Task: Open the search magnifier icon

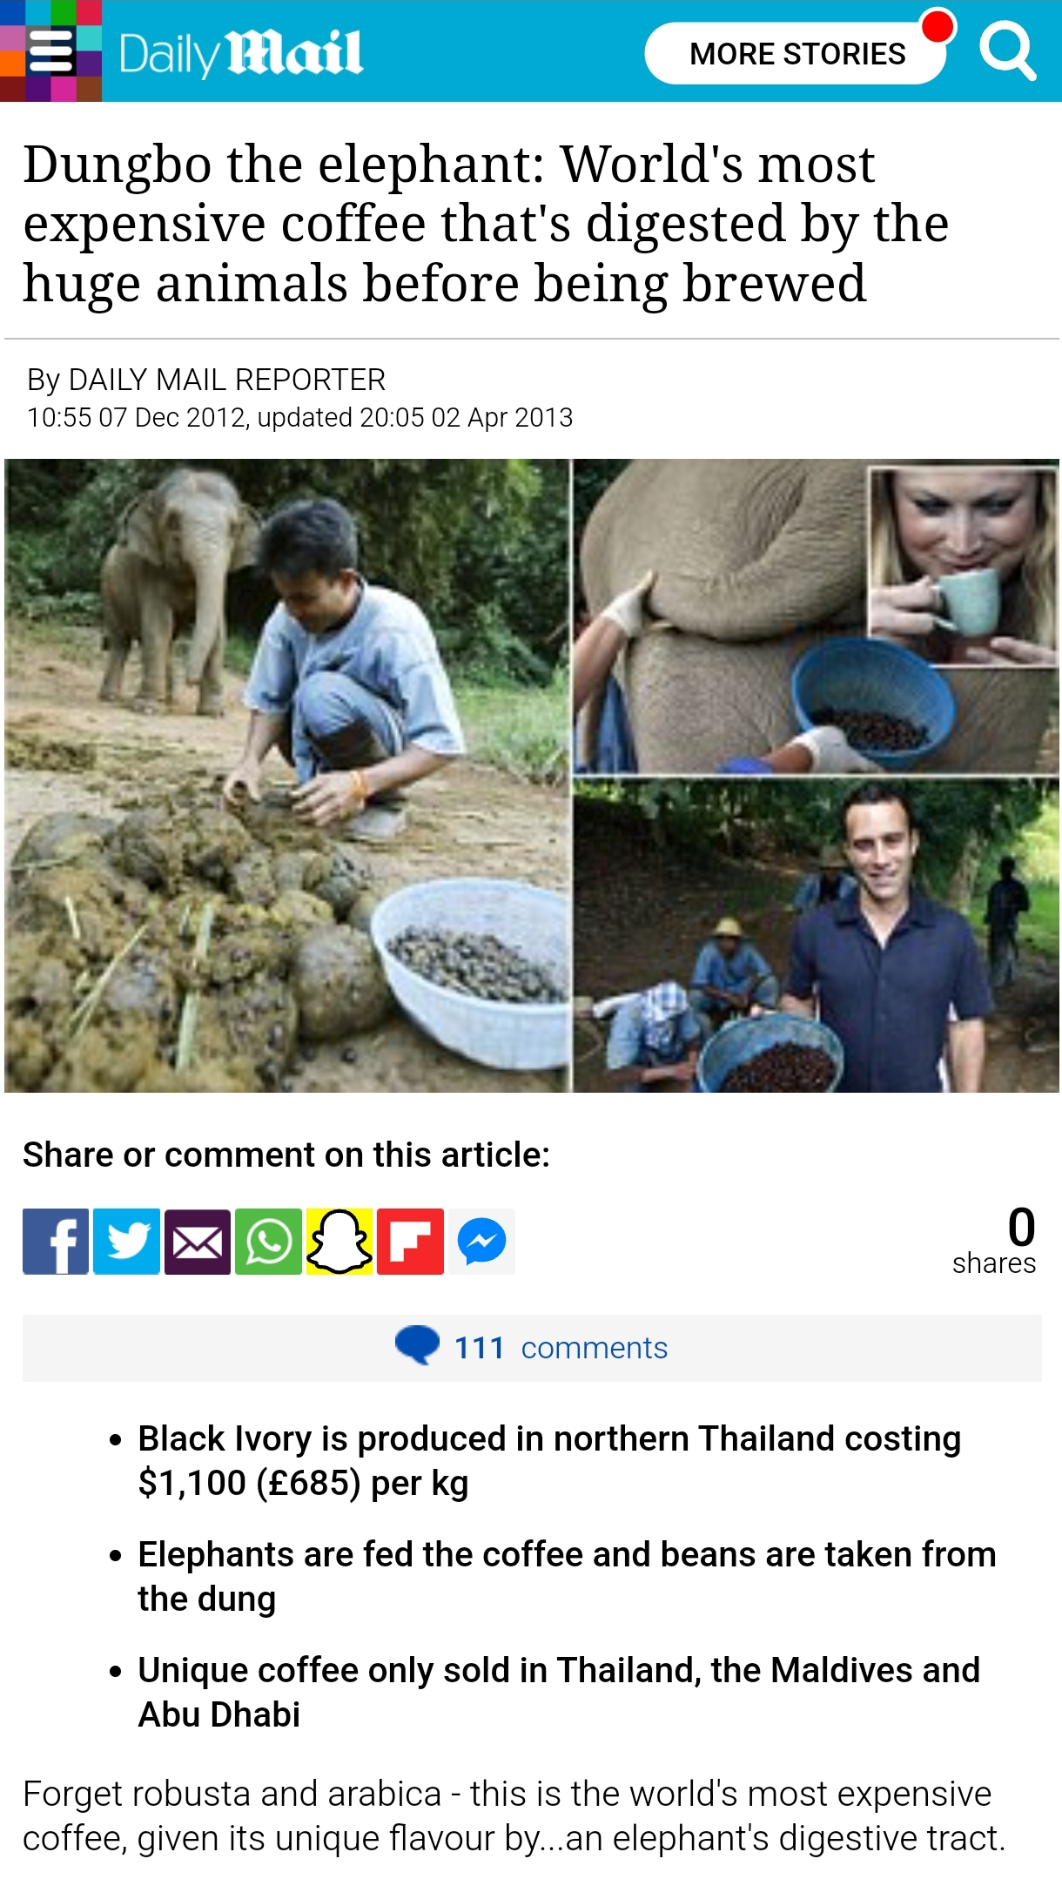Action: tap(1007, 52)
